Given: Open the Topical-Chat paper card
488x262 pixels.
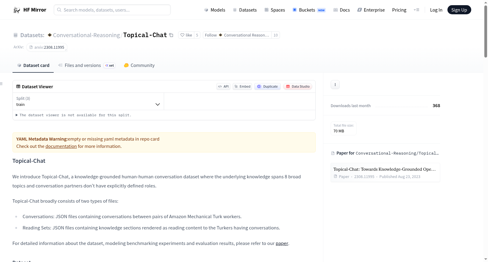Looking at the screenshot, I should (385, 173).
